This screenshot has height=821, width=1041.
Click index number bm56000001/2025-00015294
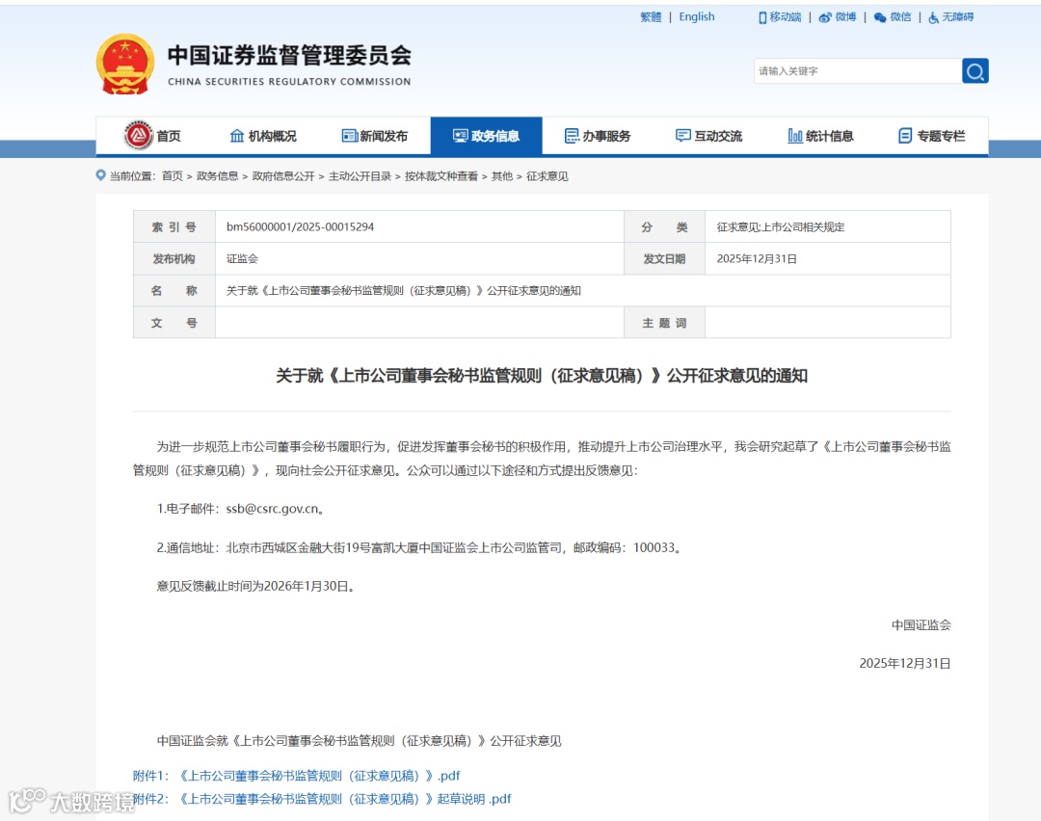(x=300, y=227)
